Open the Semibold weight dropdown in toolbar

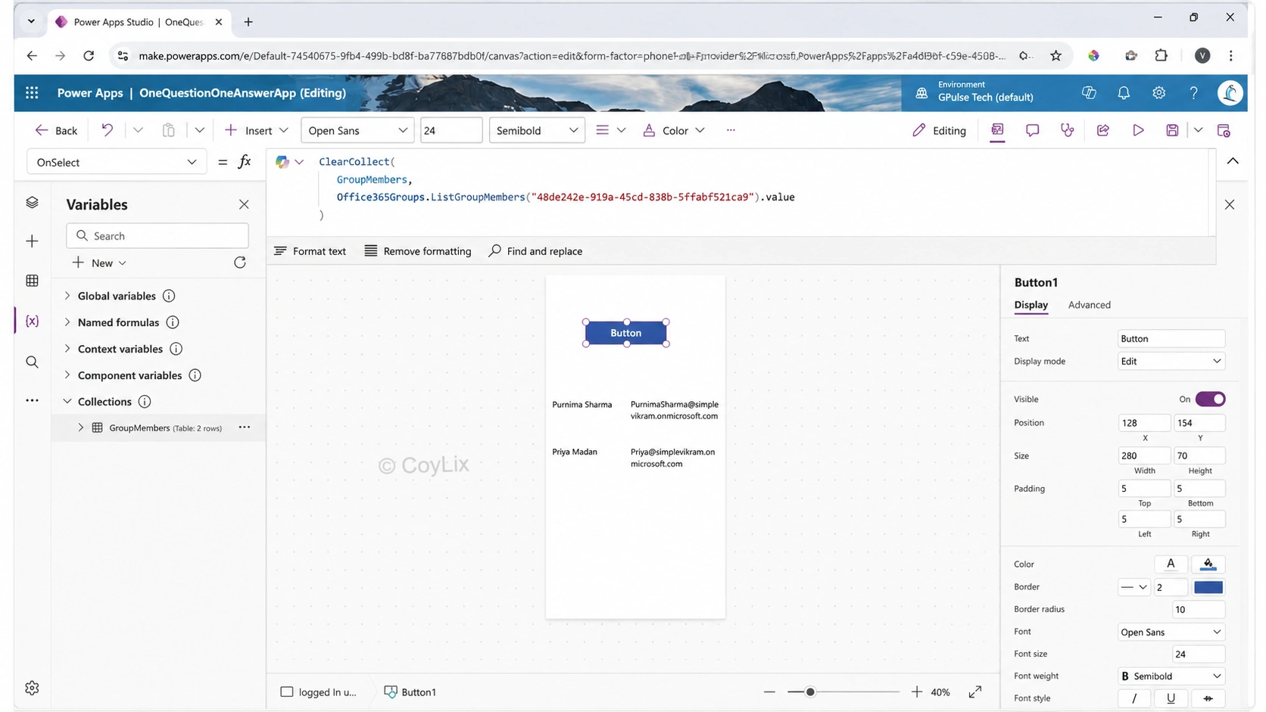coord(537,130)
